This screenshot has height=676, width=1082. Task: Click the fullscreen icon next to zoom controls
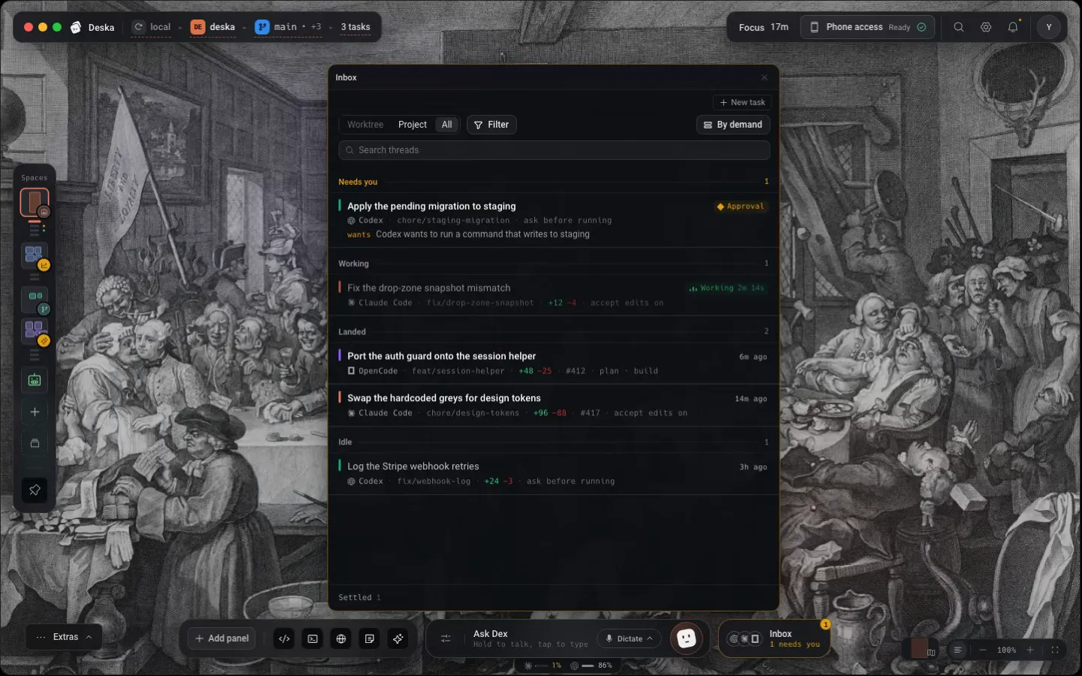tap(1055, 650)
